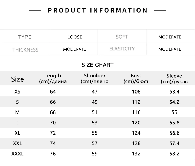The width and height of the screenshot is (195, 166).
Task: Click the PRODUCT INFORMATION heading
Action: pos(97,10)
